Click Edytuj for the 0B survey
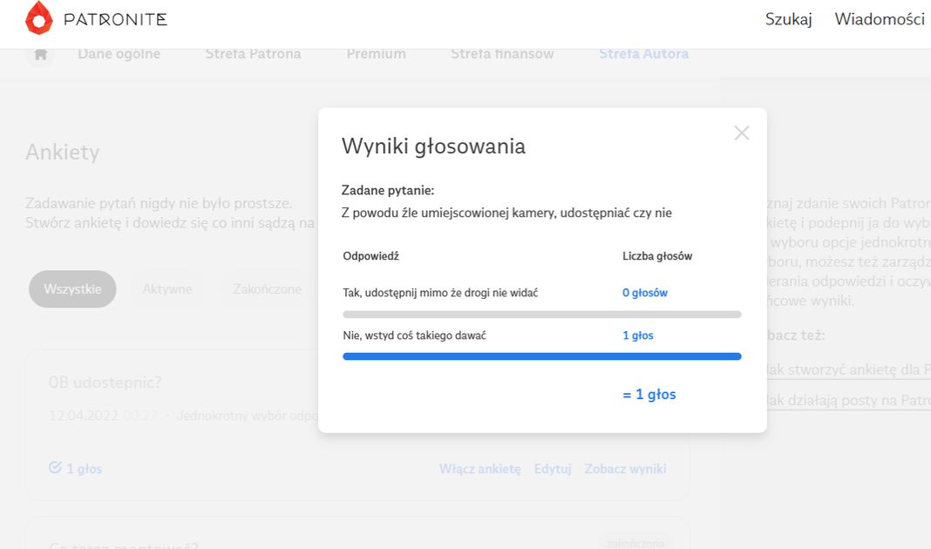Viewport: 931px width, 549px height. pyautogui.click(x=553, y=469)
